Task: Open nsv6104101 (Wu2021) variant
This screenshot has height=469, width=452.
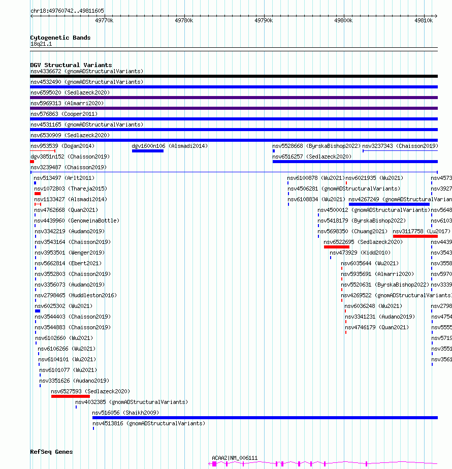Action: click(x=67, y=360)
